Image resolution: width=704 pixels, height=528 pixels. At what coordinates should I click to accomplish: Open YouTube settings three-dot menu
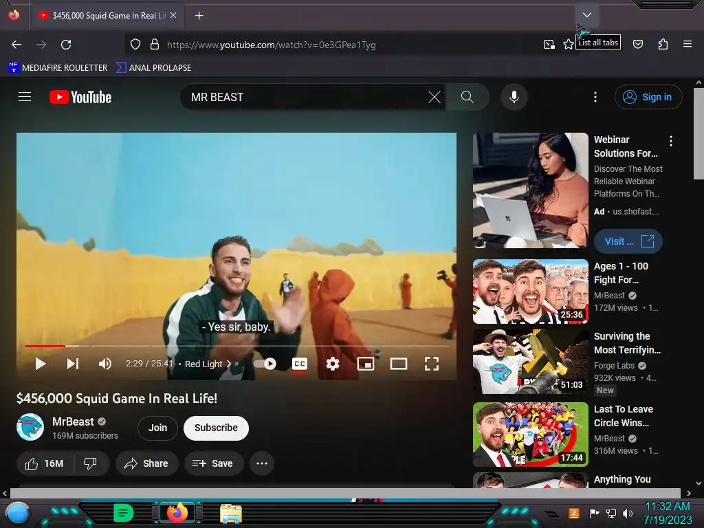pos(595,97)
